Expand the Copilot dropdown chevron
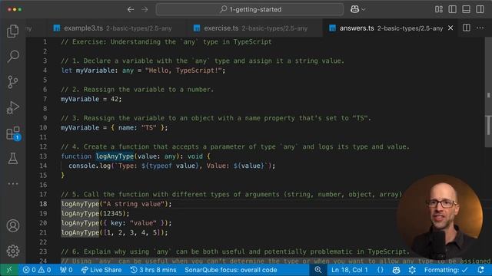 (363, 9)
